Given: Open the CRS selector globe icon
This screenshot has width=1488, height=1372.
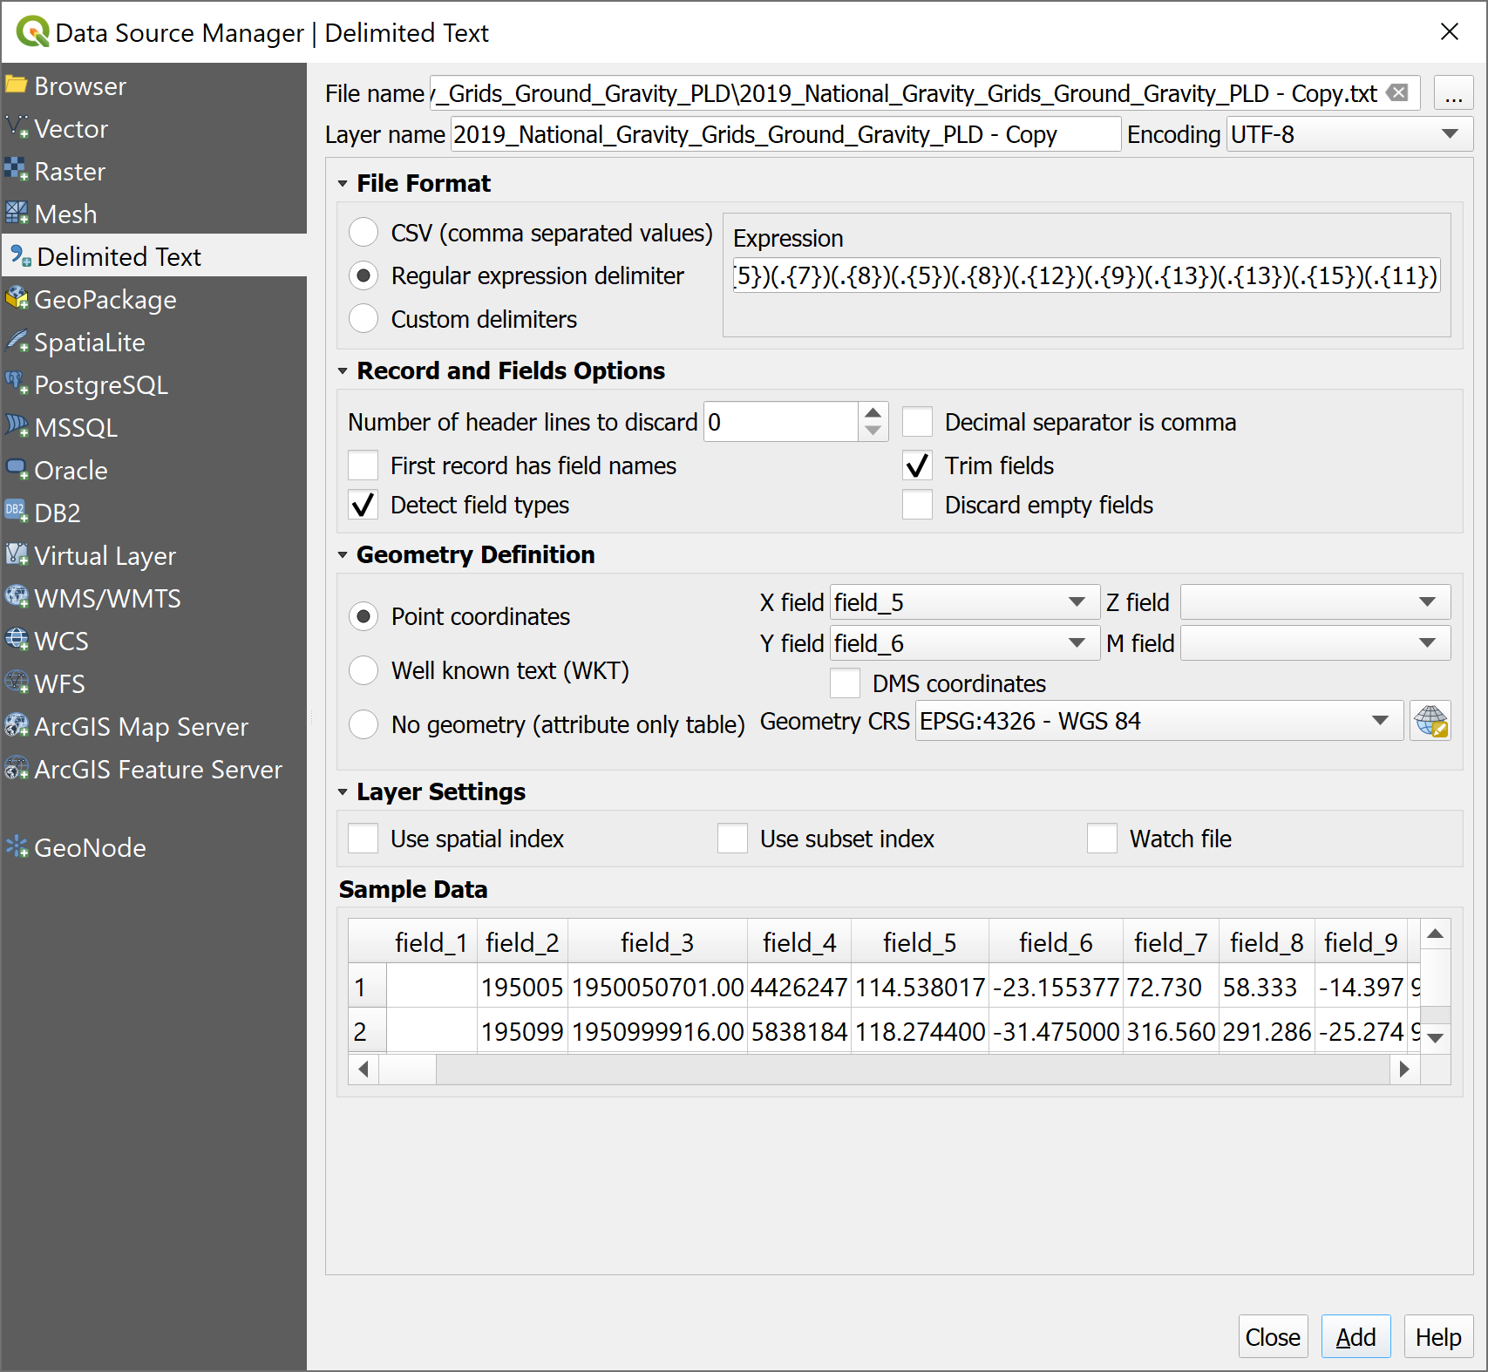Looking at the screenshot, I should (1430, 722).
